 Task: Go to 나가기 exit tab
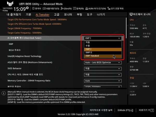click(101, 15)
